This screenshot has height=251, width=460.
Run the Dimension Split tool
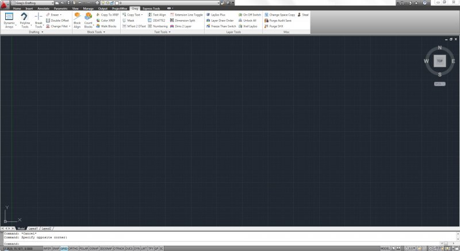182,21
